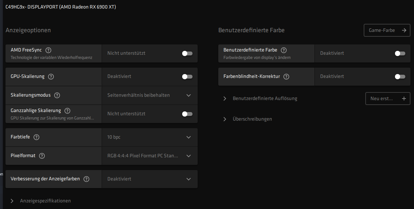Viewport: 414px width, 209px height.
Task: Click the Game-Farbe button
Action: point(387,30)
